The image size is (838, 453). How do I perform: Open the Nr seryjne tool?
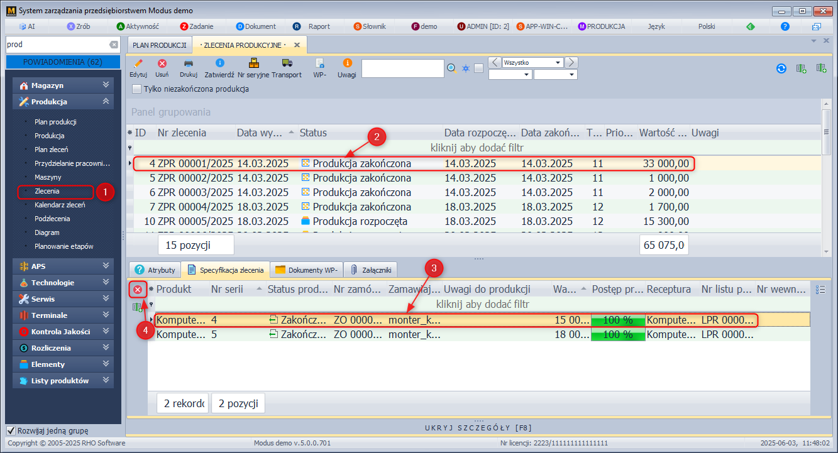(253, 64)
